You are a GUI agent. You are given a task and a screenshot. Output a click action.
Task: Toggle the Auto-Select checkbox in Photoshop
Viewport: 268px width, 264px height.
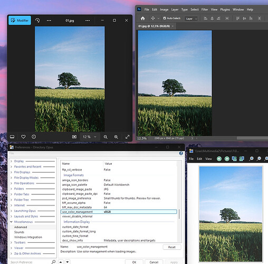tap(165, 18)
